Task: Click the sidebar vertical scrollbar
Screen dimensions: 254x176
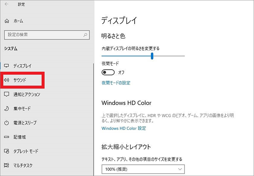Action: 93,119
